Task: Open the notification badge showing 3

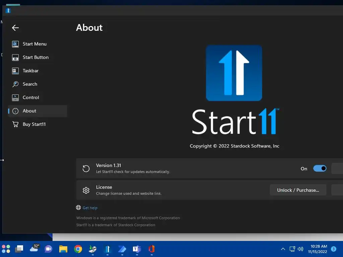Action: pos(334,249)
